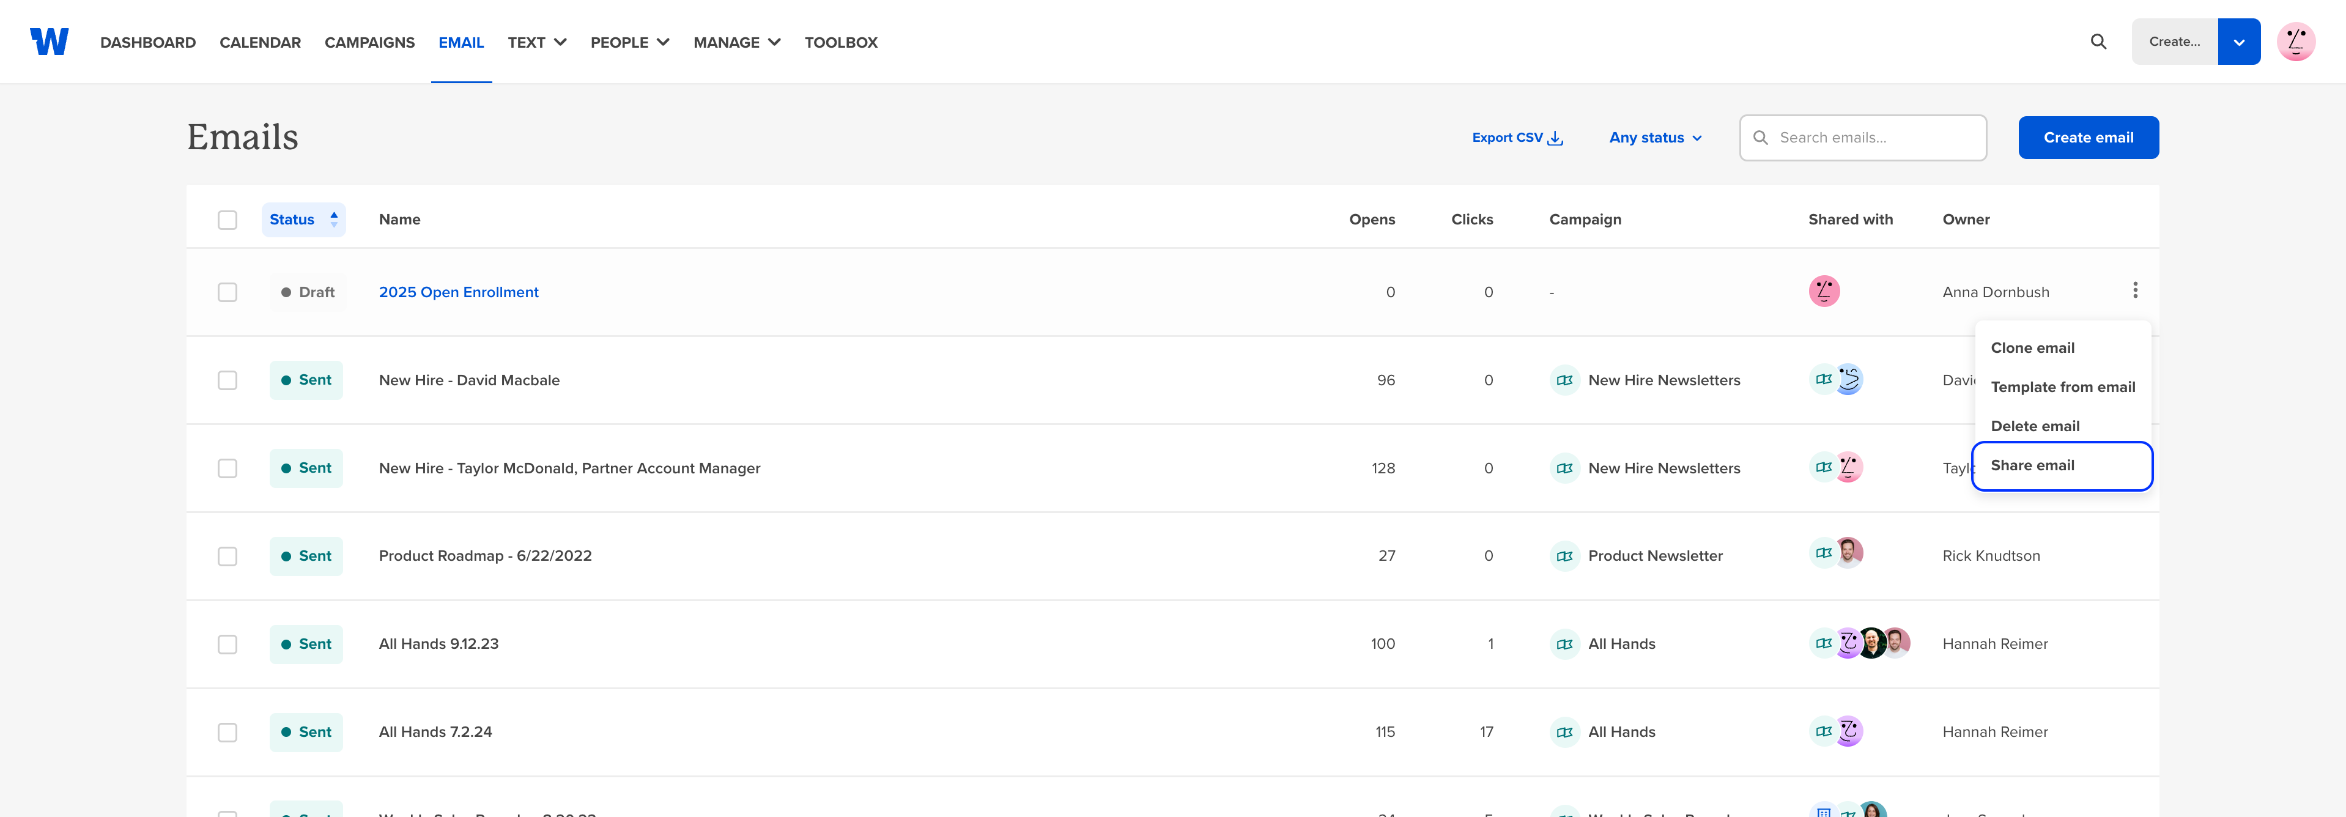
Task: Click the Export CSV download icon
Action: [1555, 138]
